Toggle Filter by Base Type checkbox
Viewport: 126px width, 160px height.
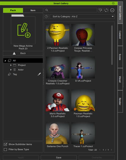5,150
